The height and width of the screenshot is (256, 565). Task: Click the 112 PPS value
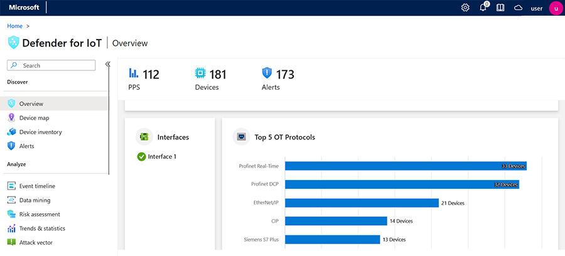(151, 75)
